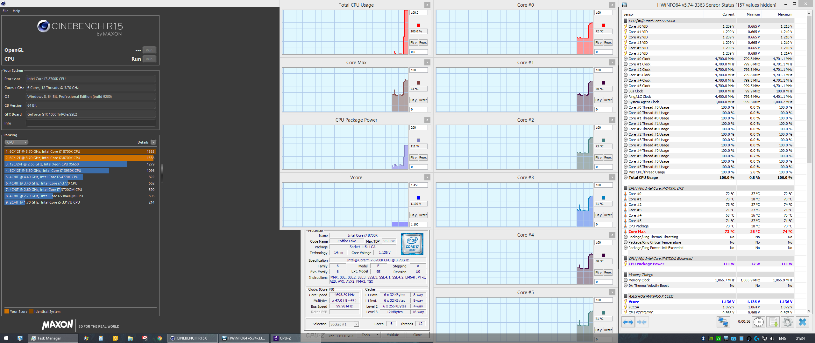Viewport: 815px width, 343px height.
Task: Open the Cinebench Help menu
Action: point(17,11)
